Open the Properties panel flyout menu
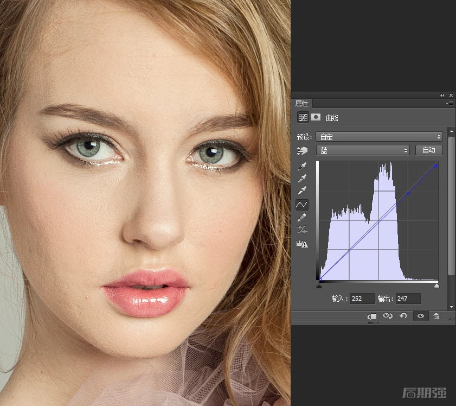Image resolution: width=456 pixels, height=406 pixels. pos(449,103)
